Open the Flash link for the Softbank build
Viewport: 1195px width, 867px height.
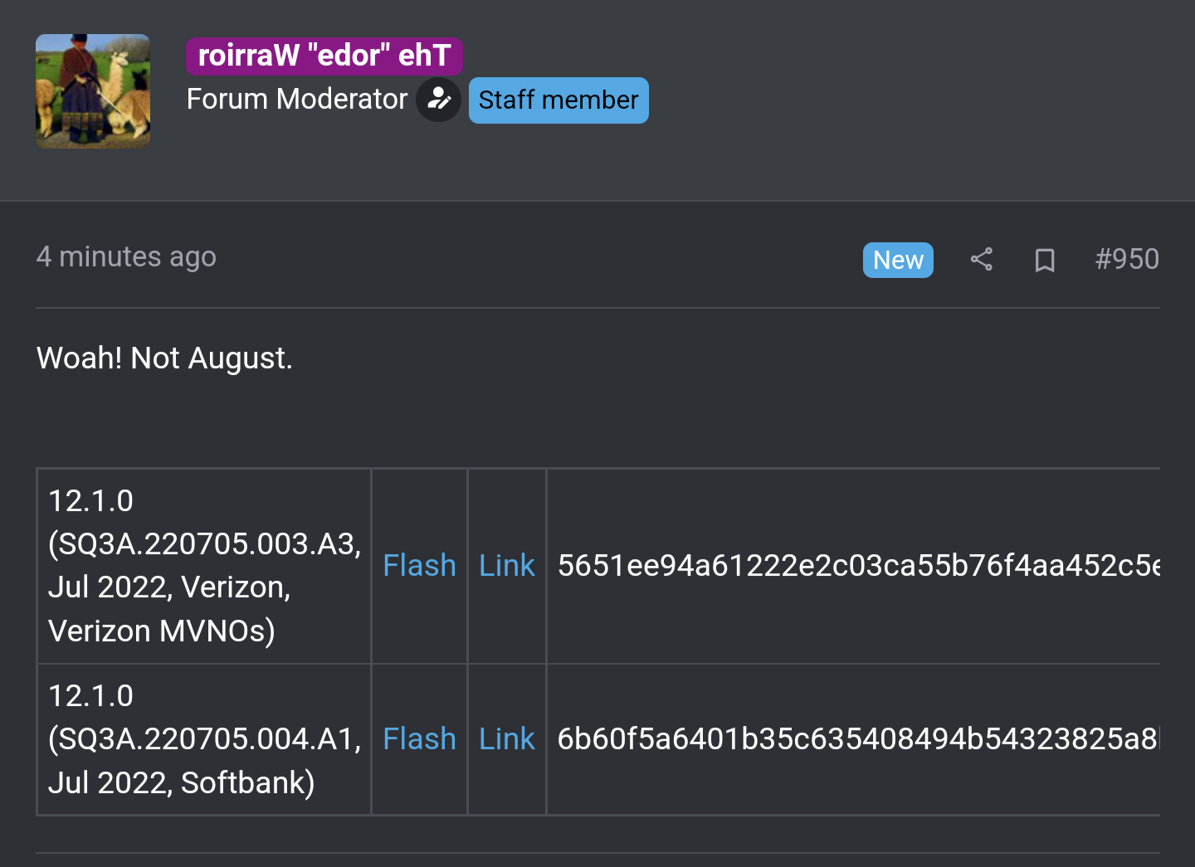pos(419,739)
